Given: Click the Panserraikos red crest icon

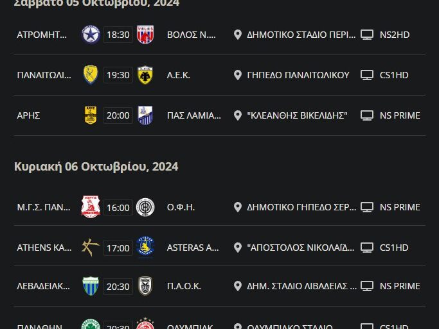Looking at the screenshot, I should (91, 207).
